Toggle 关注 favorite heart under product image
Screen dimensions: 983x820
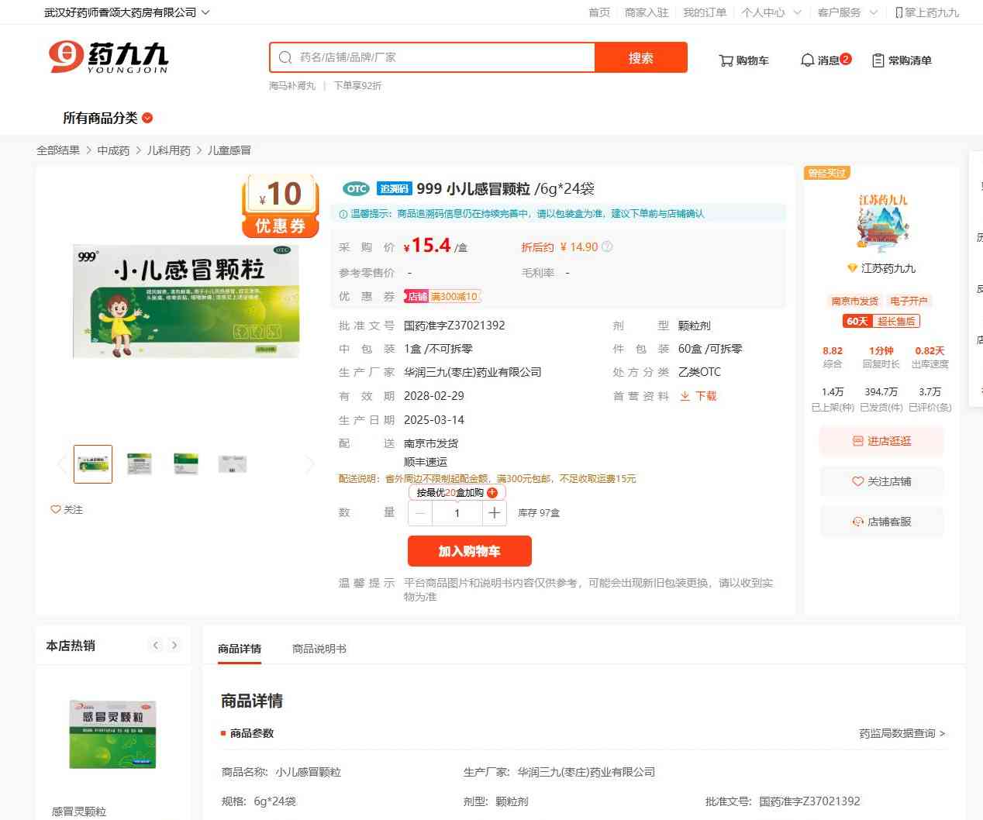(67, 510)
